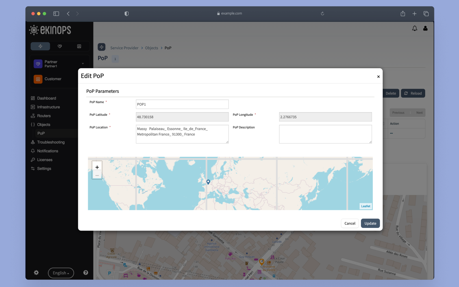
Task: Open the Partner heart icon tab
Action: pos(60,46)
